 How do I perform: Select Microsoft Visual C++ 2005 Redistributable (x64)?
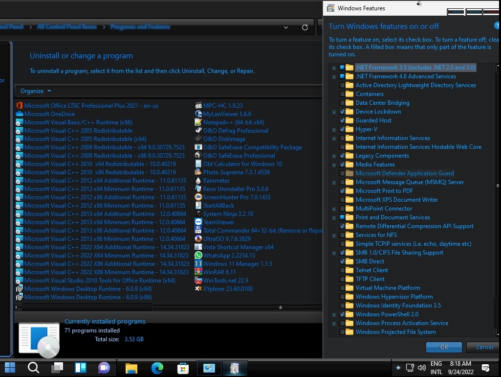click(86, 139)
